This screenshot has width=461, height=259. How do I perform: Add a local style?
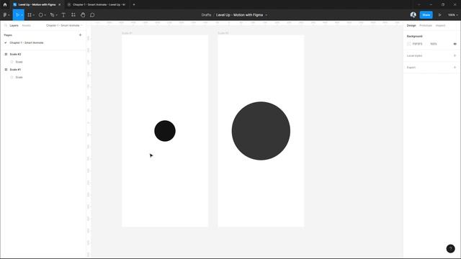coord(455,56)
